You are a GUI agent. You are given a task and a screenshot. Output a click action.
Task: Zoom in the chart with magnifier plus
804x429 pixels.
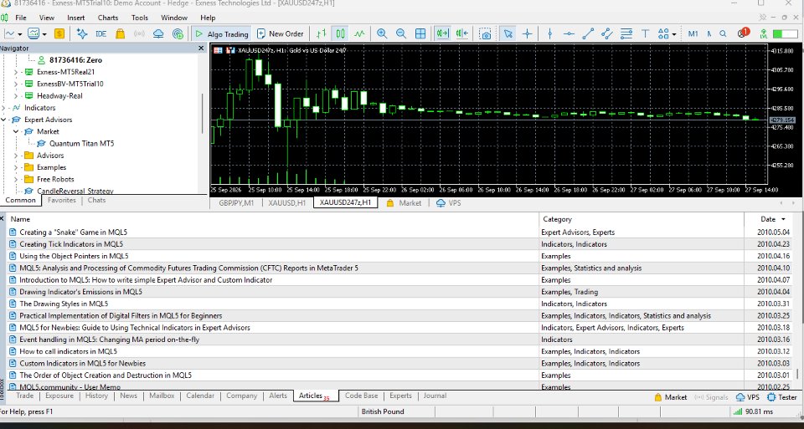(x=382, y=33)
